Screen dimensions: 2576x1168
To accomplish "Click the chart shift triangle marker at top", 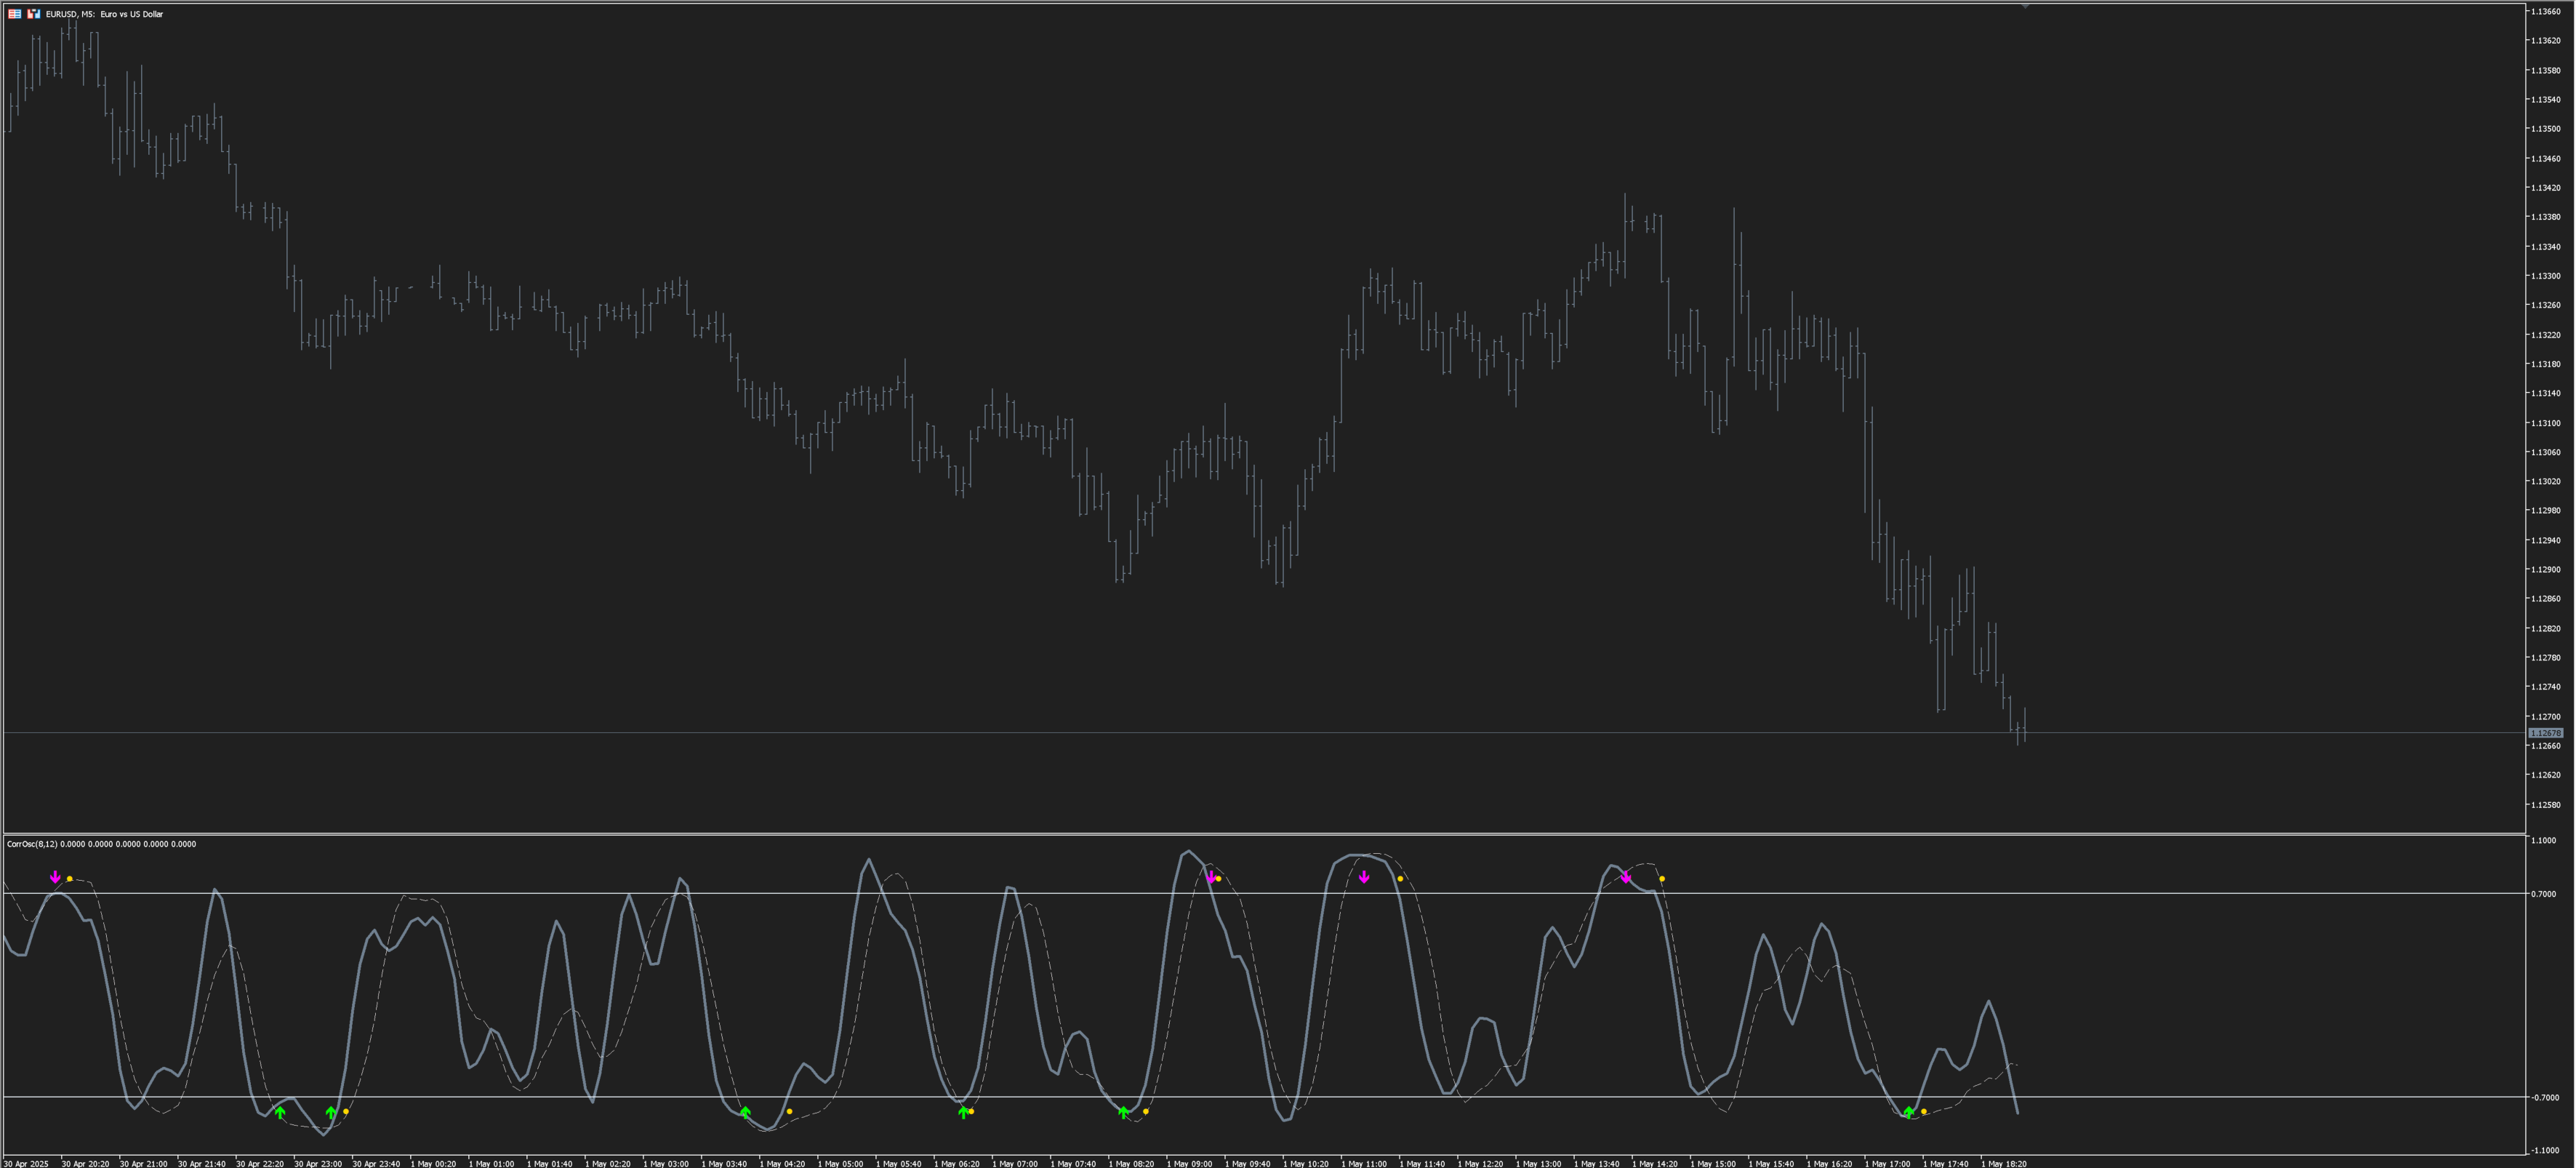I will click(2025, 7).
